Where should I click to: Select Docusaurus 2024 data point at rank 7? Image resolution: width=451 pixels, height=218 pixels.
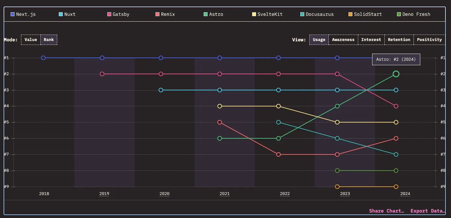[396, 154]
